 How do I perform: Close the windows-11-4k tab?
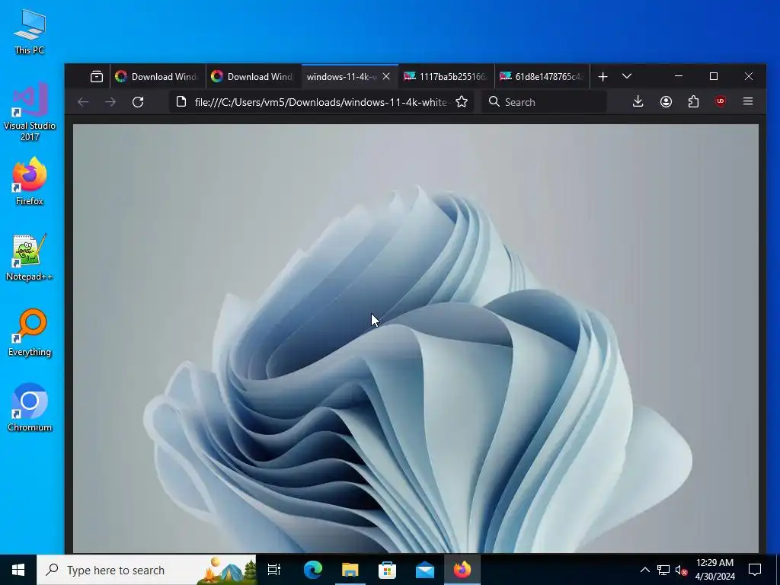click(x=386, y=77)
